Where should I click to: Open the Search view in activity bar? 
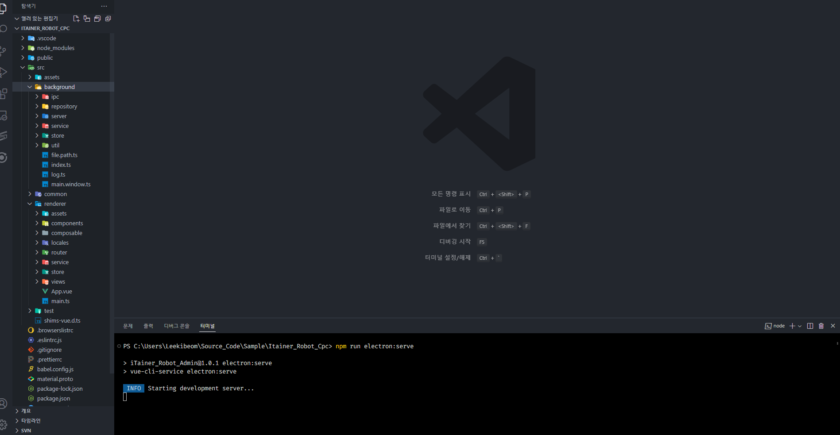(4, 29)
